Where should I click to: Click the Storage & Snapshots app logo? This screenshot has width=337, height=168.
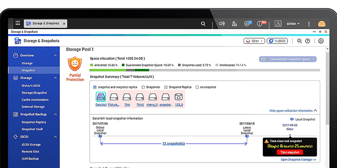coord(18,41)
